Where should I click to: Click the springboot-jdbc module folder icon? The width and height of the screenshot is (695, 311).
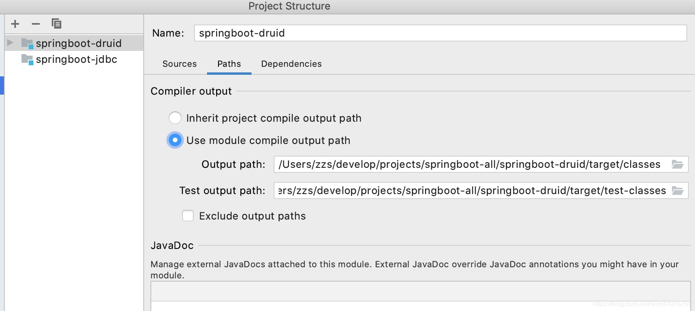click(27, 60)
